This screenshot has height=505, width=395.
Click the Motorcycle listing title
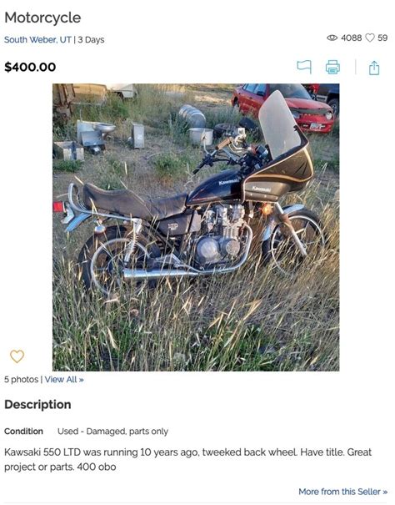(42, 18)
